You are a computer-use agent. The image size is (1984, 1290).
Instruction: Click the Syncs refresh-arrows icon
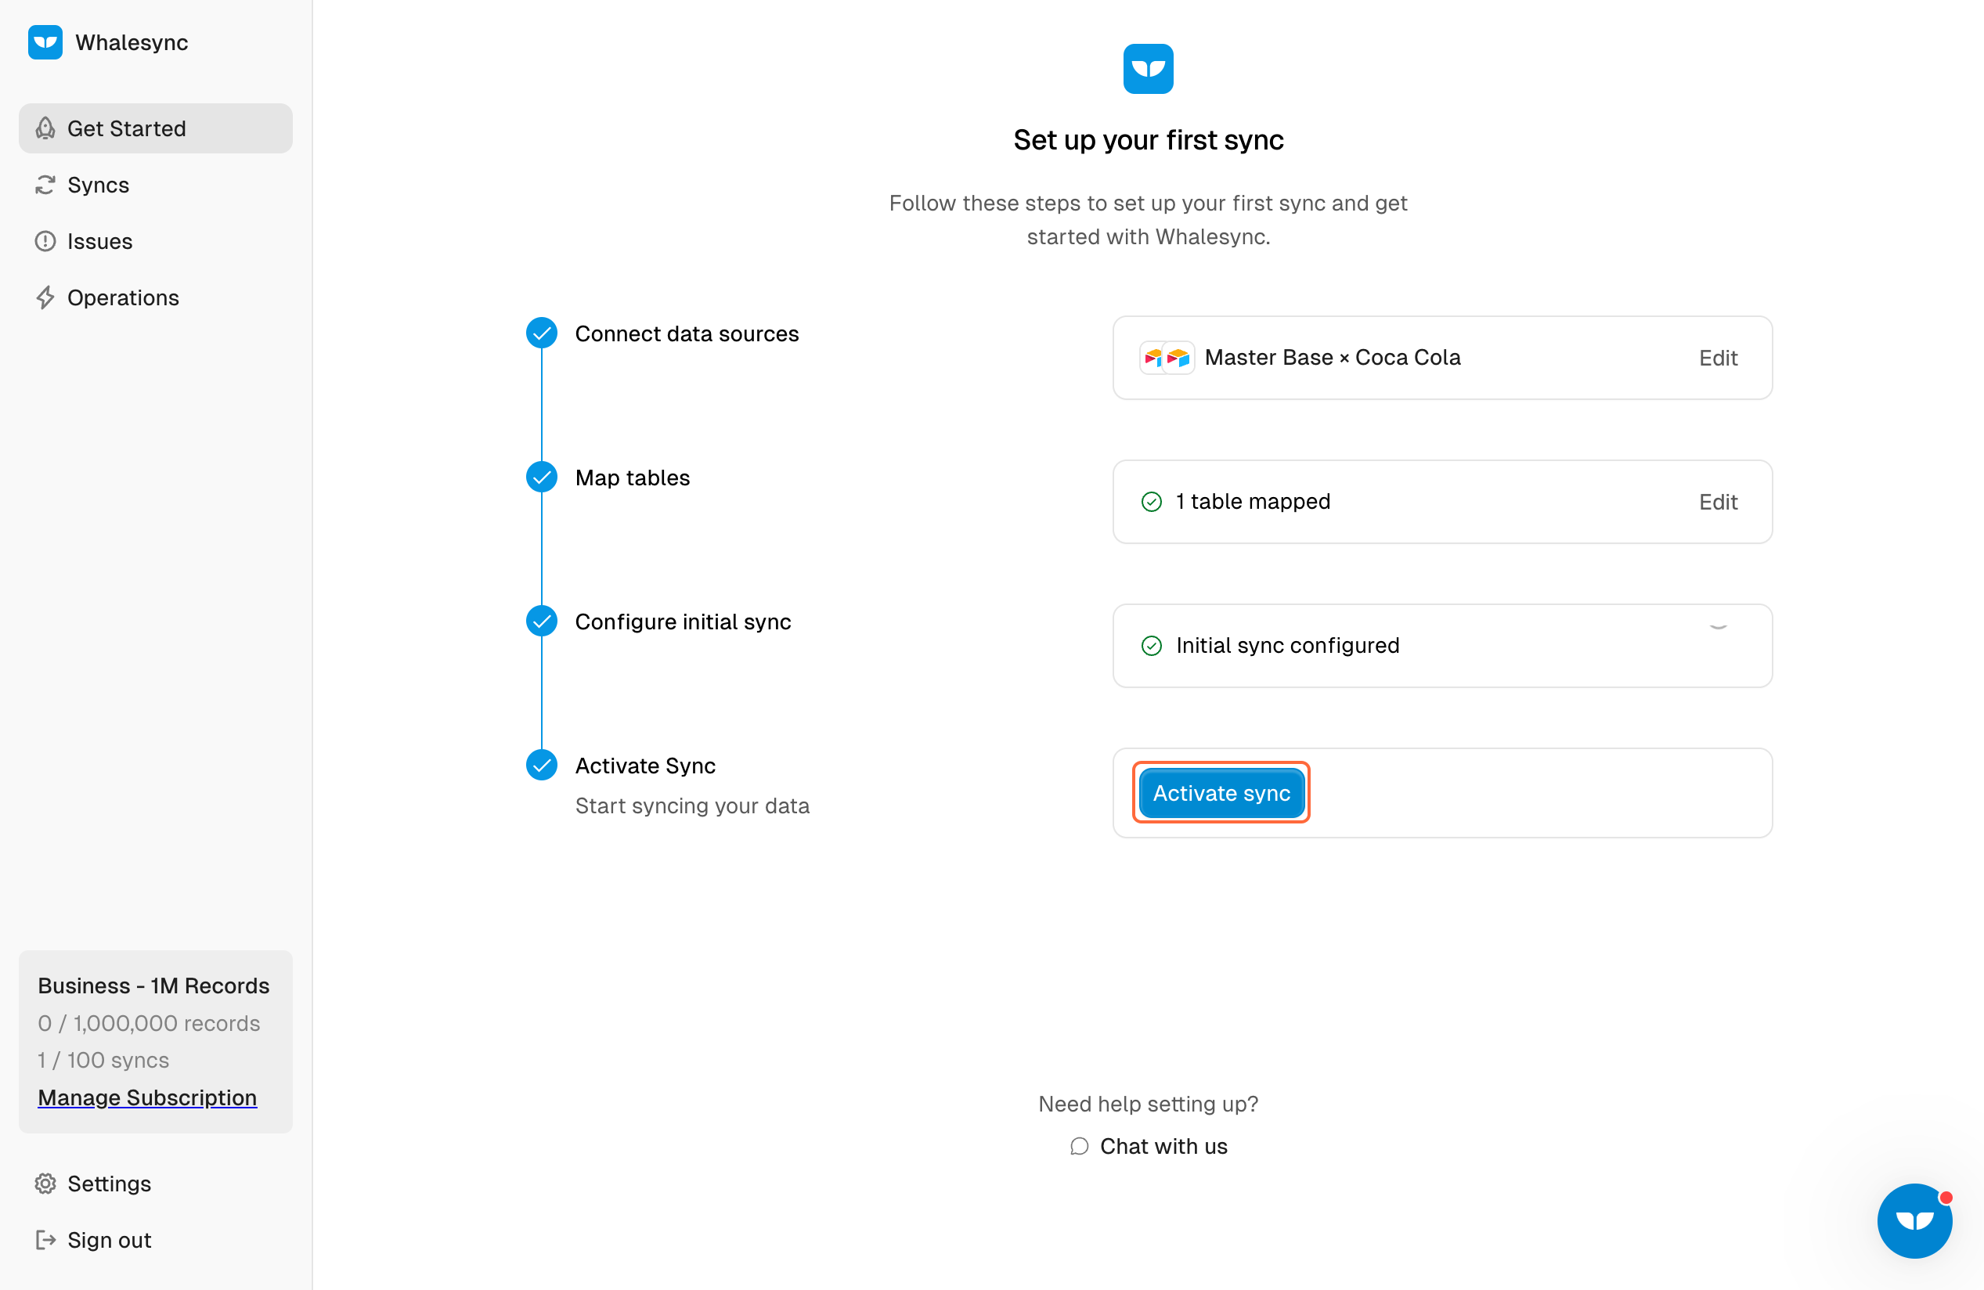click(x=45, y=185)
